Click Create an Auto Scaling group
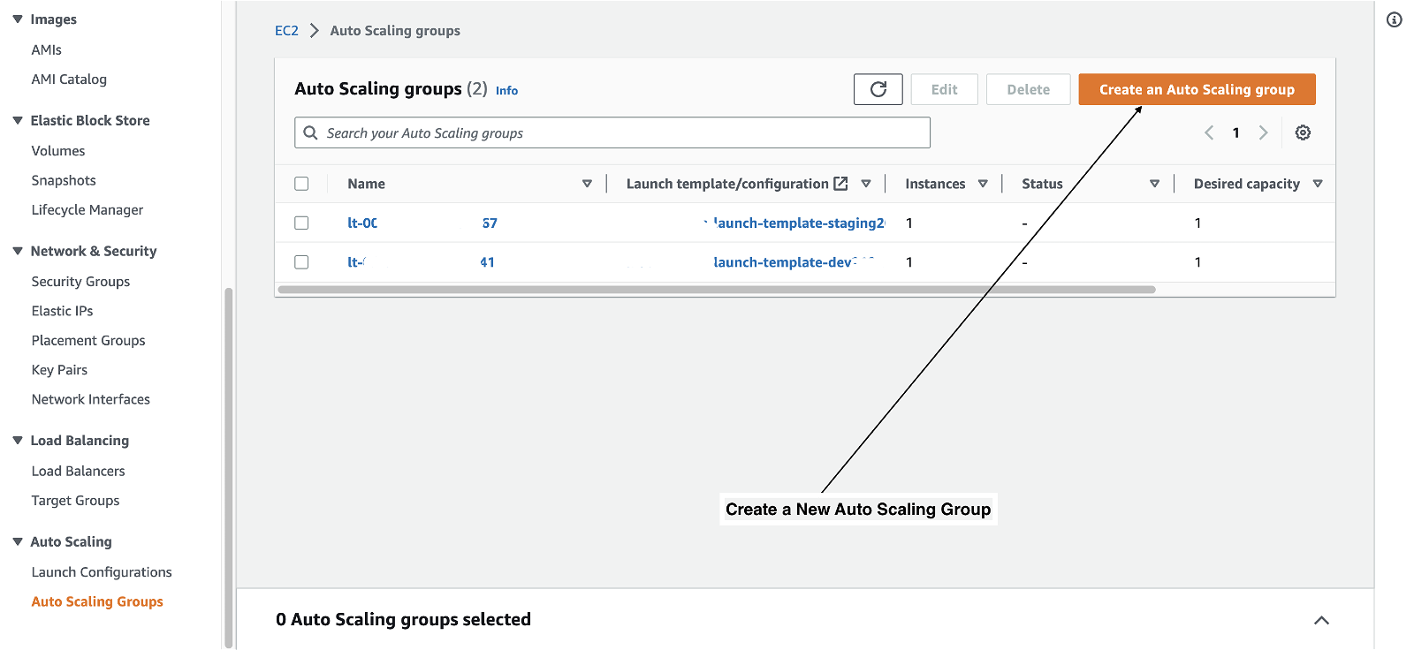The image size is (1414, 650). (x=1197, y=89)
